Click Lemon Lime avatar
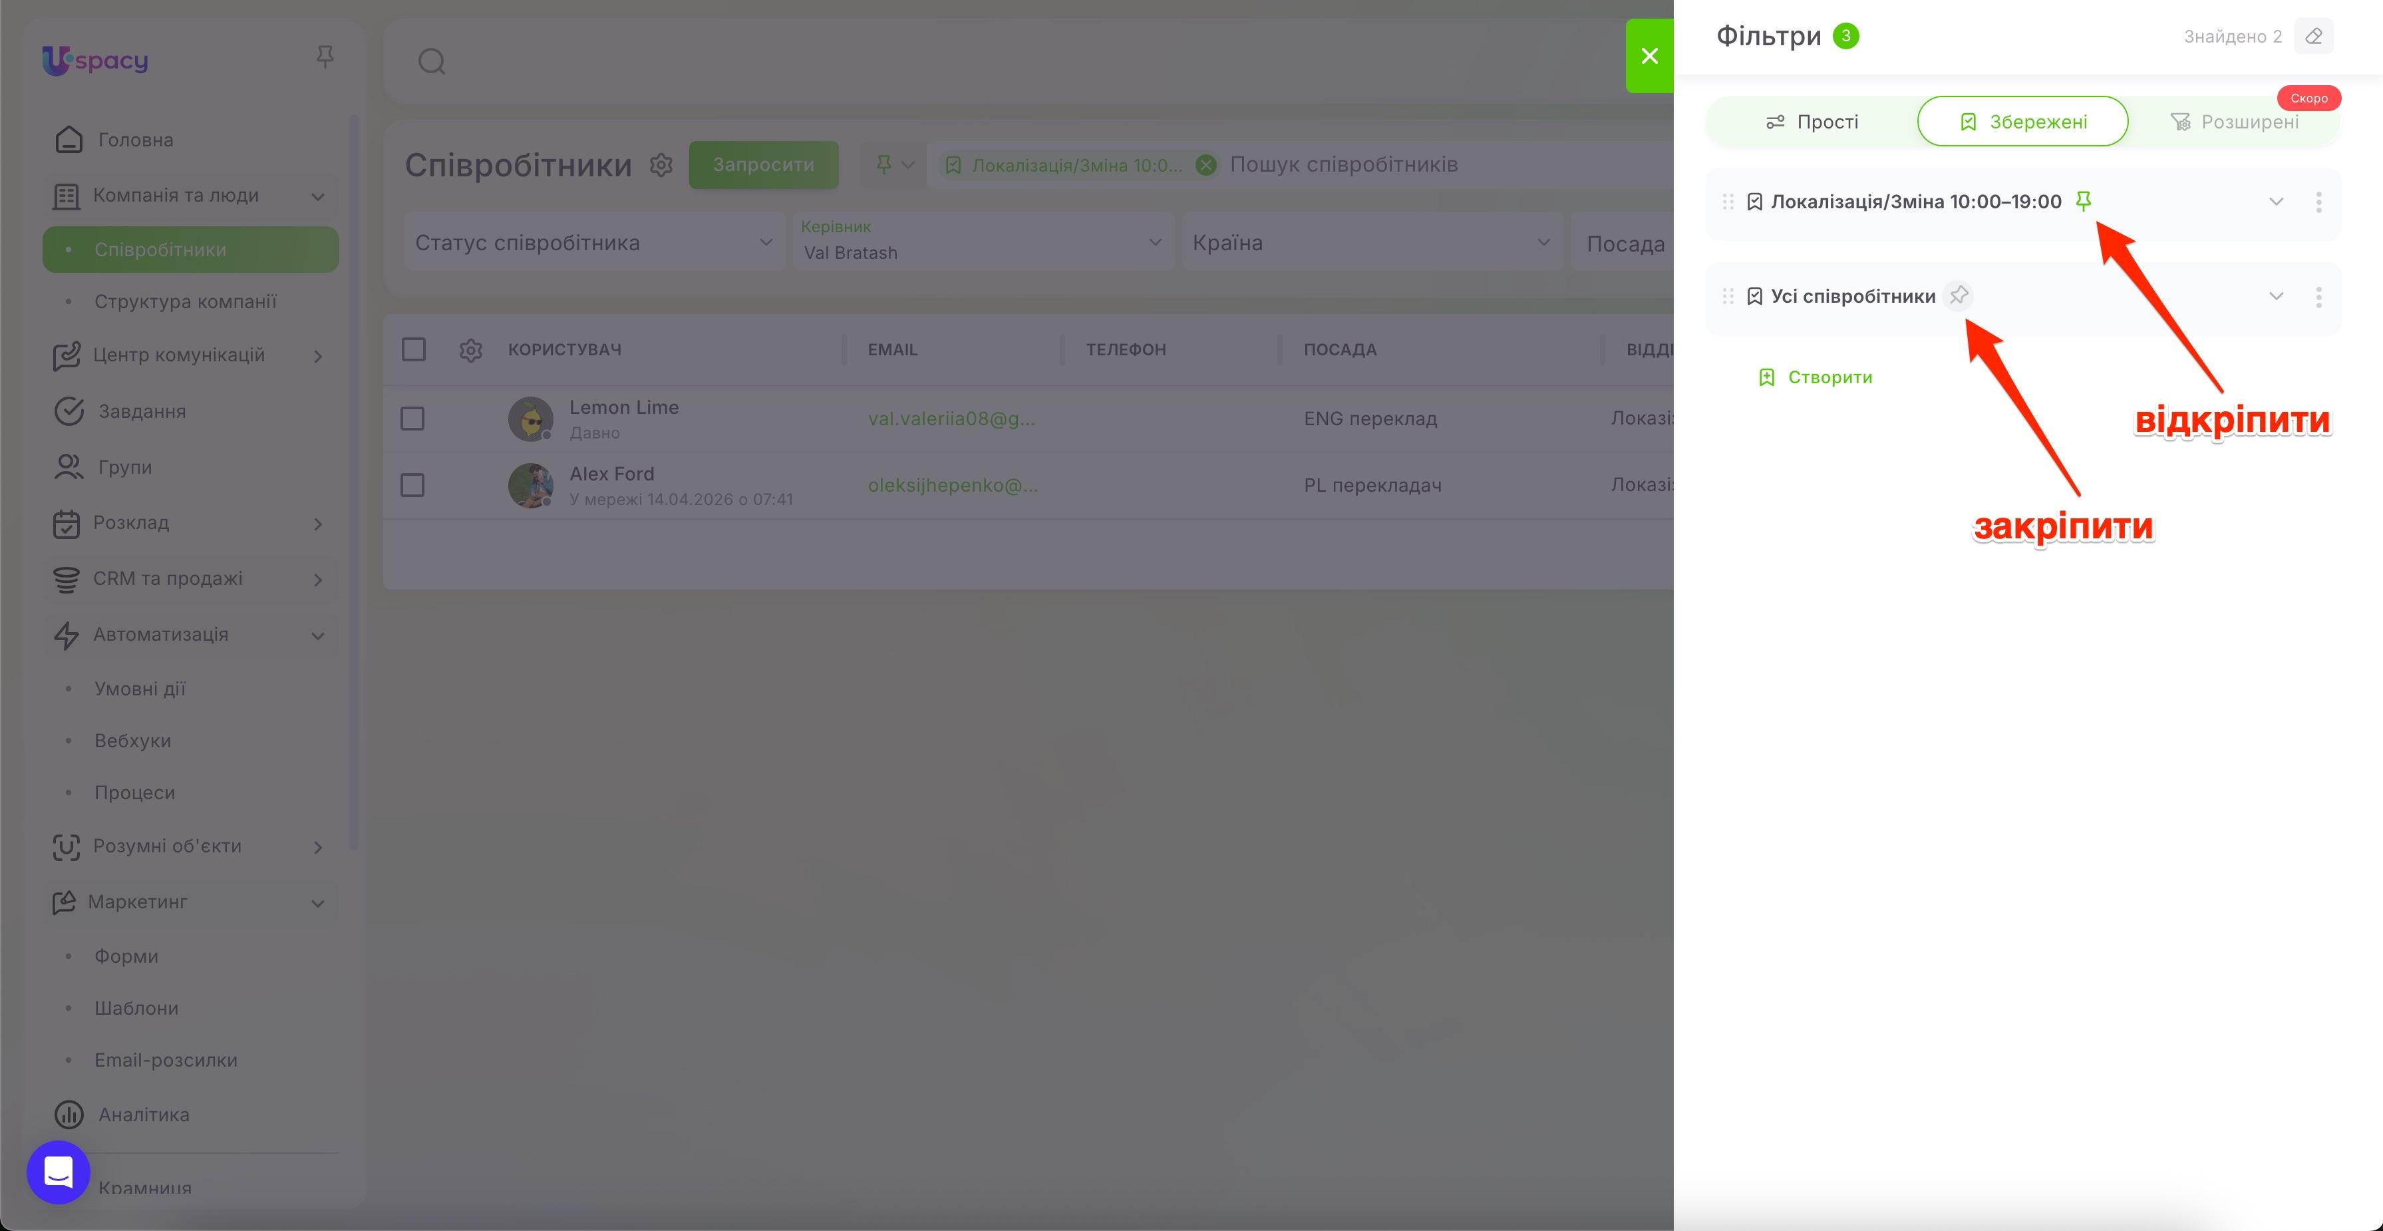 pyautogui.click(x=530, y=419)
